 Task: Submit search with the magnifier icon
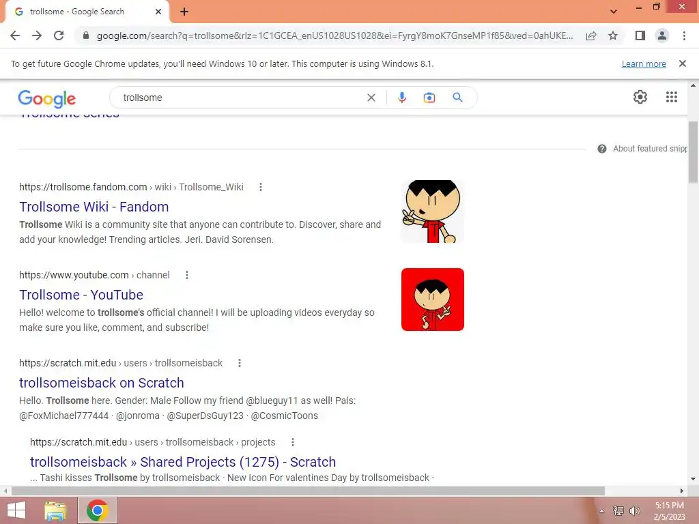coord(458,98)
